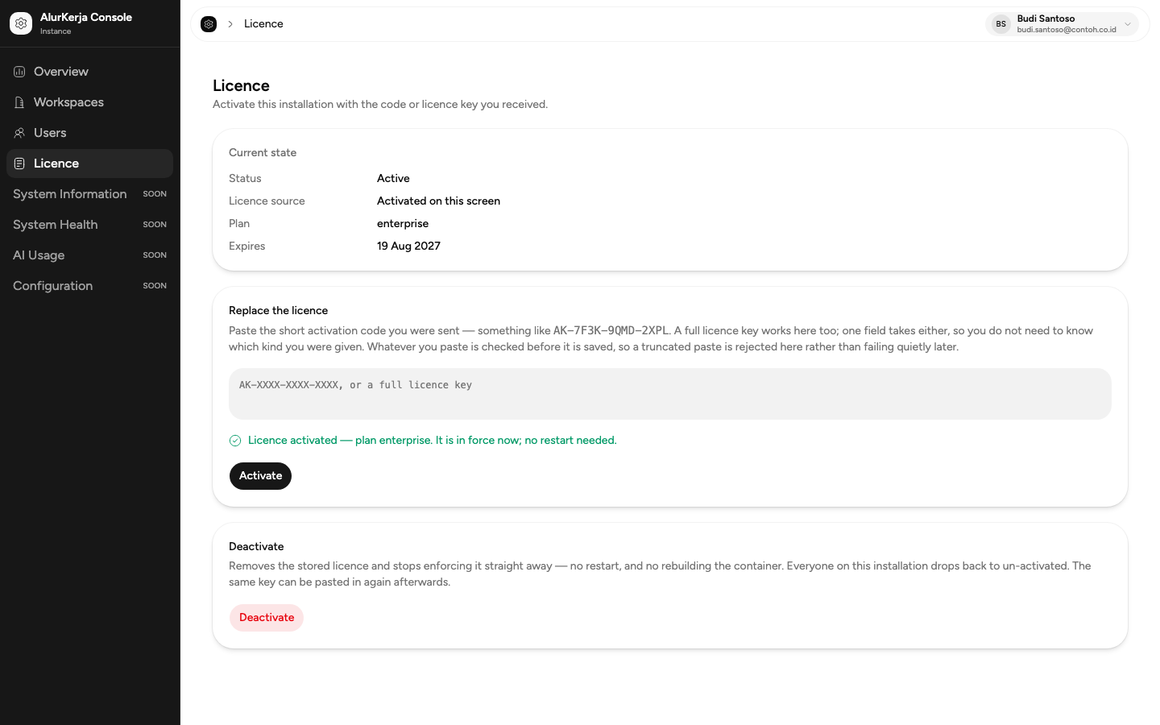Click the SOON badge beside Configuration

pyautogui.click(x=155, y=286)
